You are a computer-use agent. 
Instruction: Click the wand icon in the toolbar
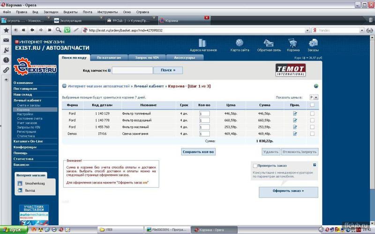(x=76, y=30)
